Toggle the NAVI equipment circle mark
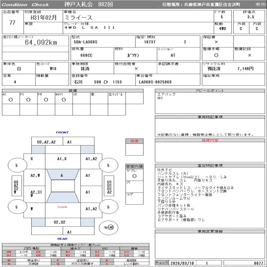 [64, 99]
